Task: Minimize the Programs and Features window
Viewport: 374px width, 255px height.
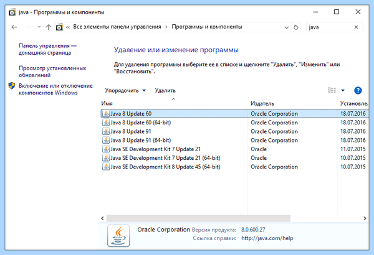Action: [315, 12]
